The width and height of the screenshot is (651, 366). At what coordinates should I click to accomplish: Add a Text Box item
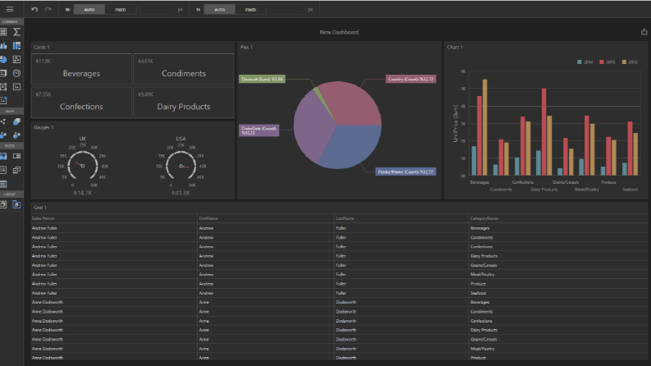coord(3,87)
